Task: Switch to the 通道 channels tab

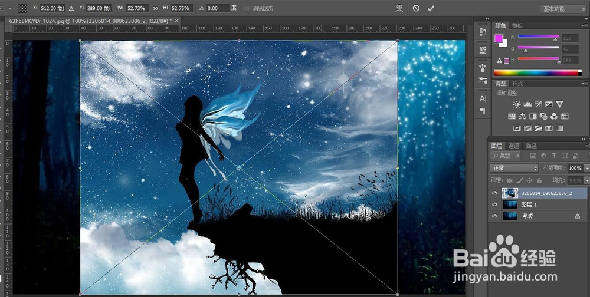Action: point(514,146)
